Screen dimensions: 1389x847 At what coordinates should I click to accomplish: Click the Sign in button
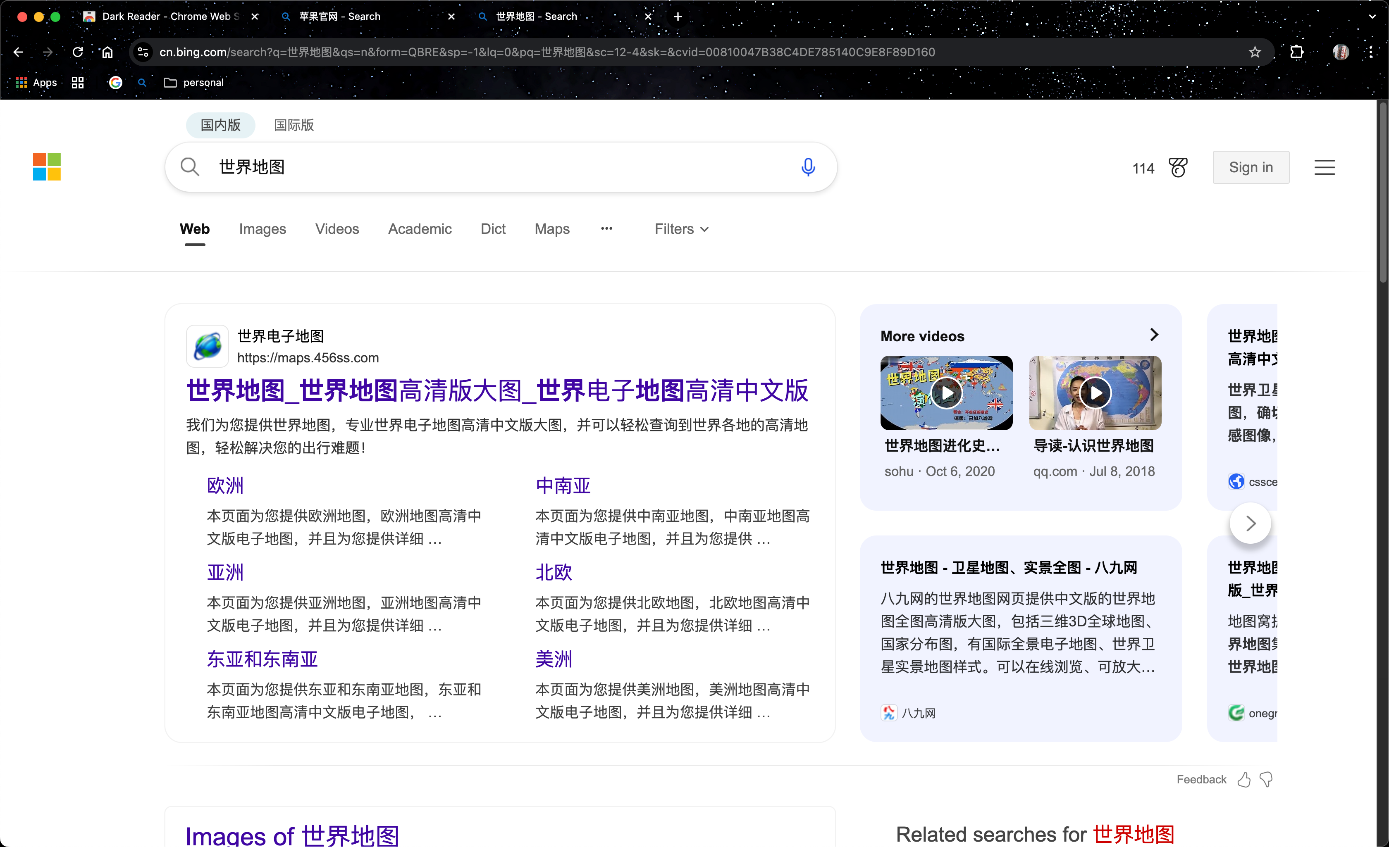(1251, 167)
